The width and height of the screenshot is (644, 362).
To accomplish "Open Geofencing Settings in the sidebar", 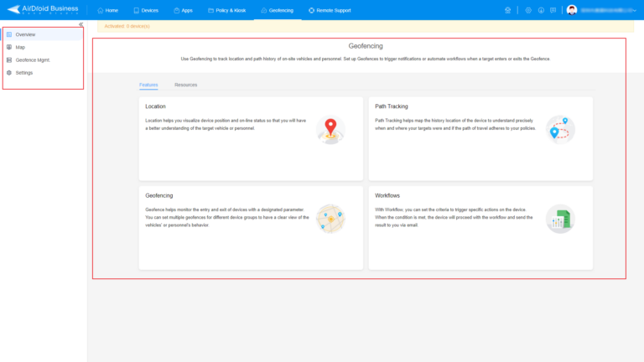I will [23, 73].
